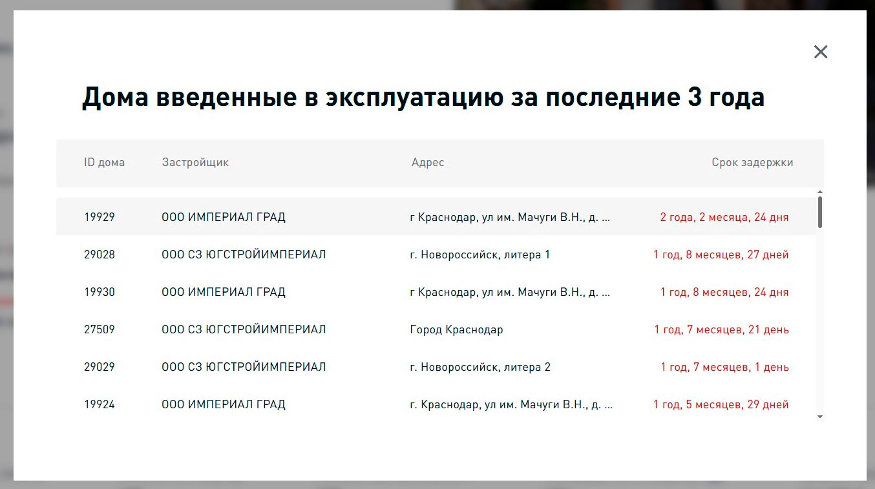Select house ID 19929
Image resolution: width=875 pixels, height=489 pixels.
point(100,217)
